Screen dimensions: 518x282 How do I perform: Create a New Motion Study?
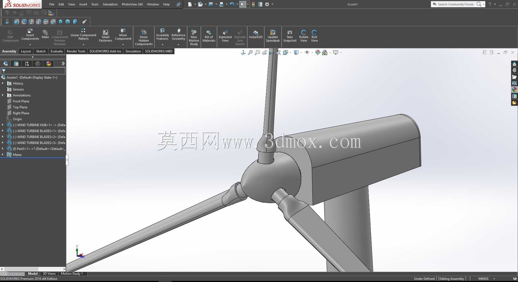tap(194, 38)
